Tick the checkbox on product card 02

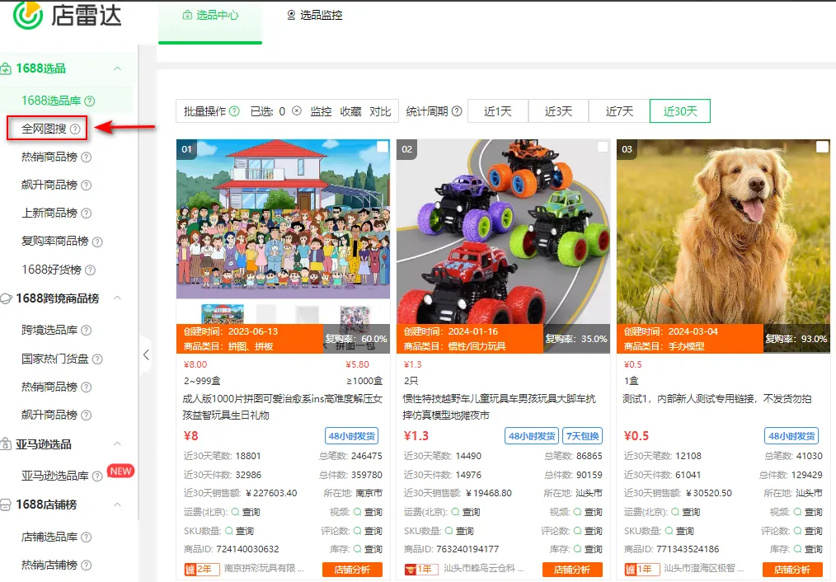point(603,147)
